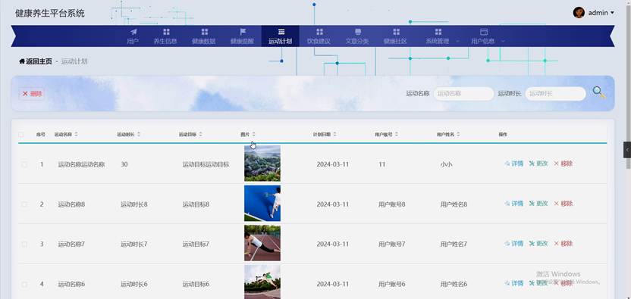Click 更改 for row 1
The width and height of the screenshot is (631, 299).
click(x=538, y=164)
